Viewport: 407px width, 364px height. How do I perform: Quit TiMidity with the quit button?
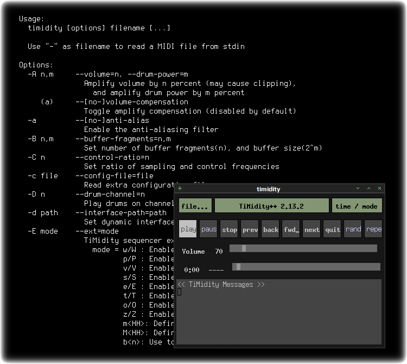(x=332, y=229)
